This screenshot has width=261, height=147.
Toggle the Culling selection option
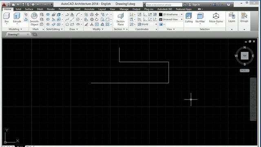click(188, 18)
